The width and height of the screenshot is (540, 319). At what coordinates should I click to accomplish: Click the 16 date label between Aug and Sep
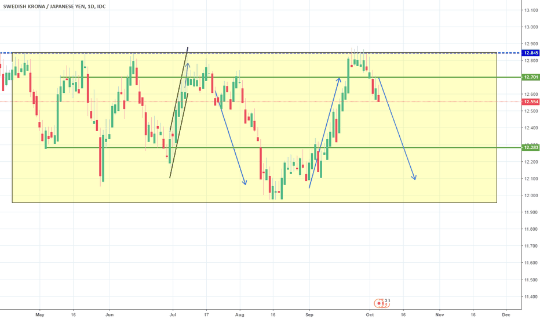coord(273,315)
